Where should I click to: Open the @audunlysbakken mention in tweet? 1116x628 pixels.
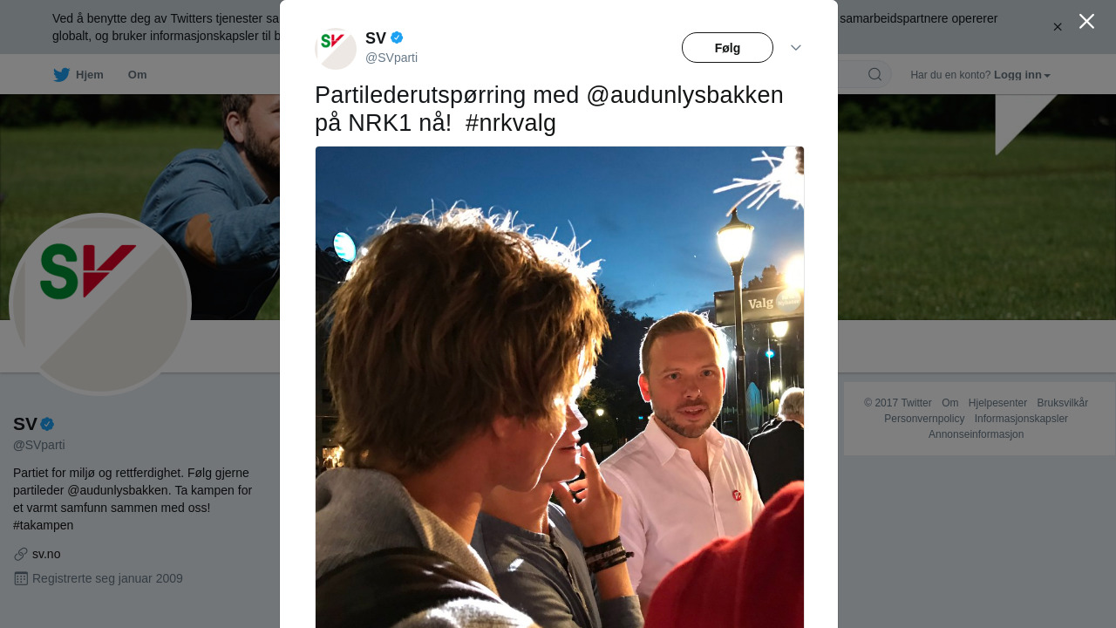[x=685, y=95]
